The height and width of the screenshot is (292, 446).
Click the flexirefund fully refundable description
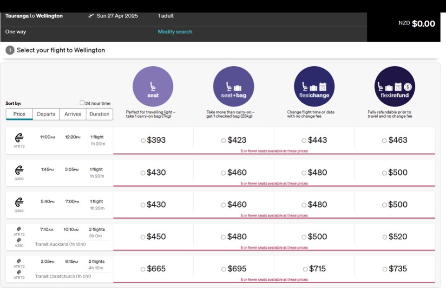[x=390, y=114]
